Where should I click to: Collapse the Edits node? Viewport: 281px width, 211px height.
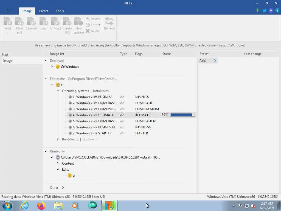pos(58,169)
